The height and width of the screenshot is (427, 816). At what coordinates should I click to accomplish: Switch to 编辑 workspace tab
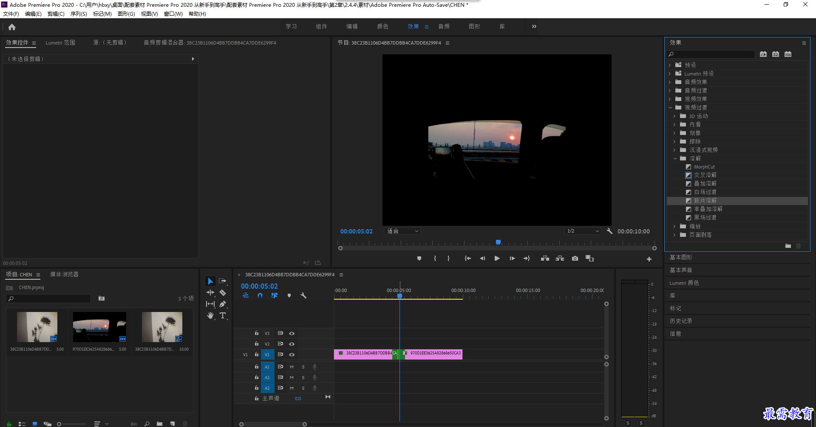352,27
